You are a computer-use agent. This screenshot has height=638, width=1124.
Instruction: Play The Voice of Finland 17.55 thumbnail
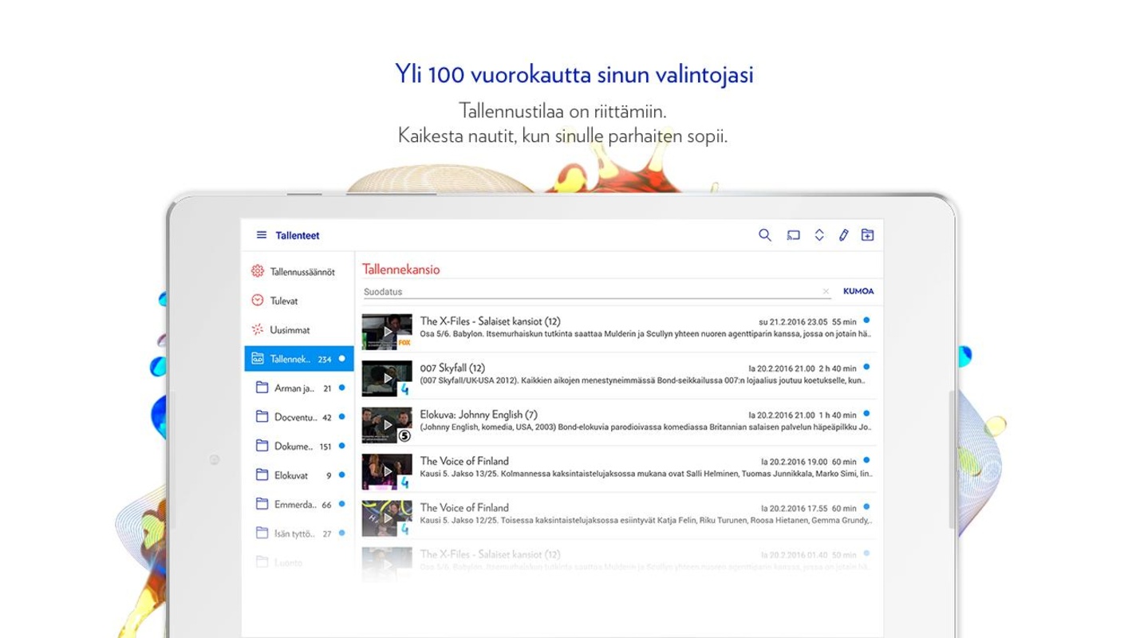point(387,518)
